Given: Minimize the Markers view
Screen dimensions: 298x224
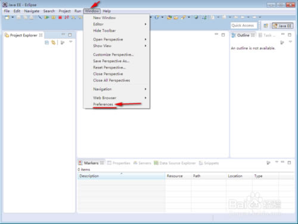Looking at the screenshot, I should tap(283, 162).
